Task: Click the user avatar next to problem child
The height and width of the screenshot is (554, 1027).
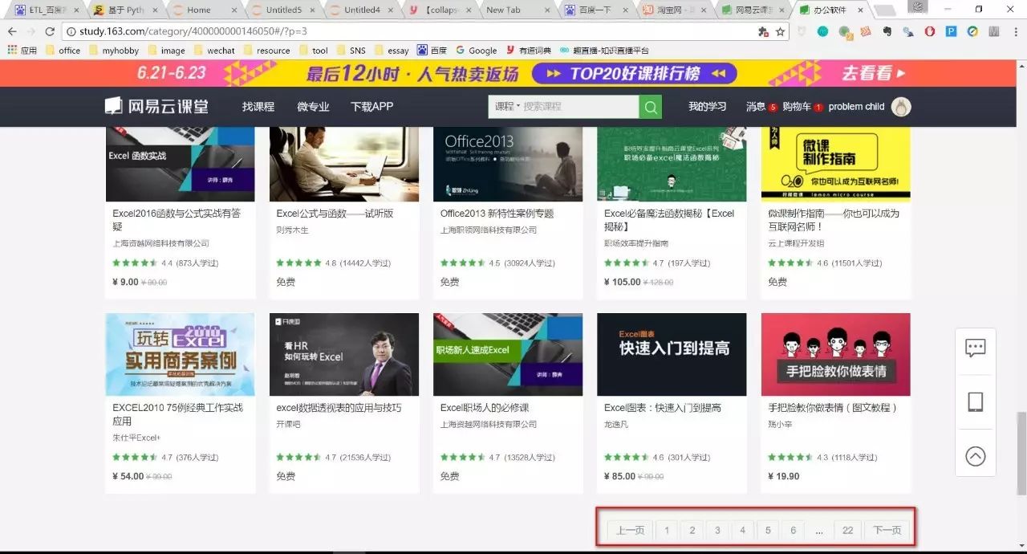Action: (901, 107)
